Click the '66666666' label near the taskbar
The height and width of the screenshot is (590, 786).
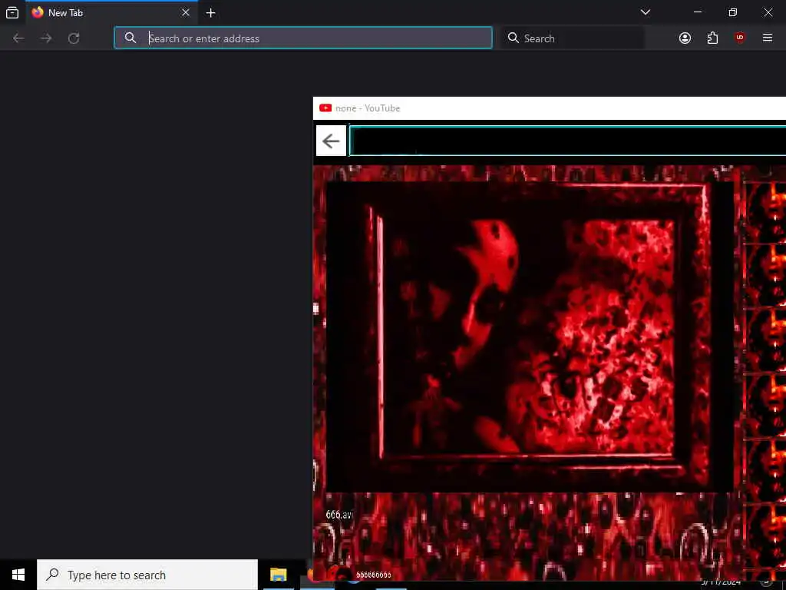click(x=374, y=575)
